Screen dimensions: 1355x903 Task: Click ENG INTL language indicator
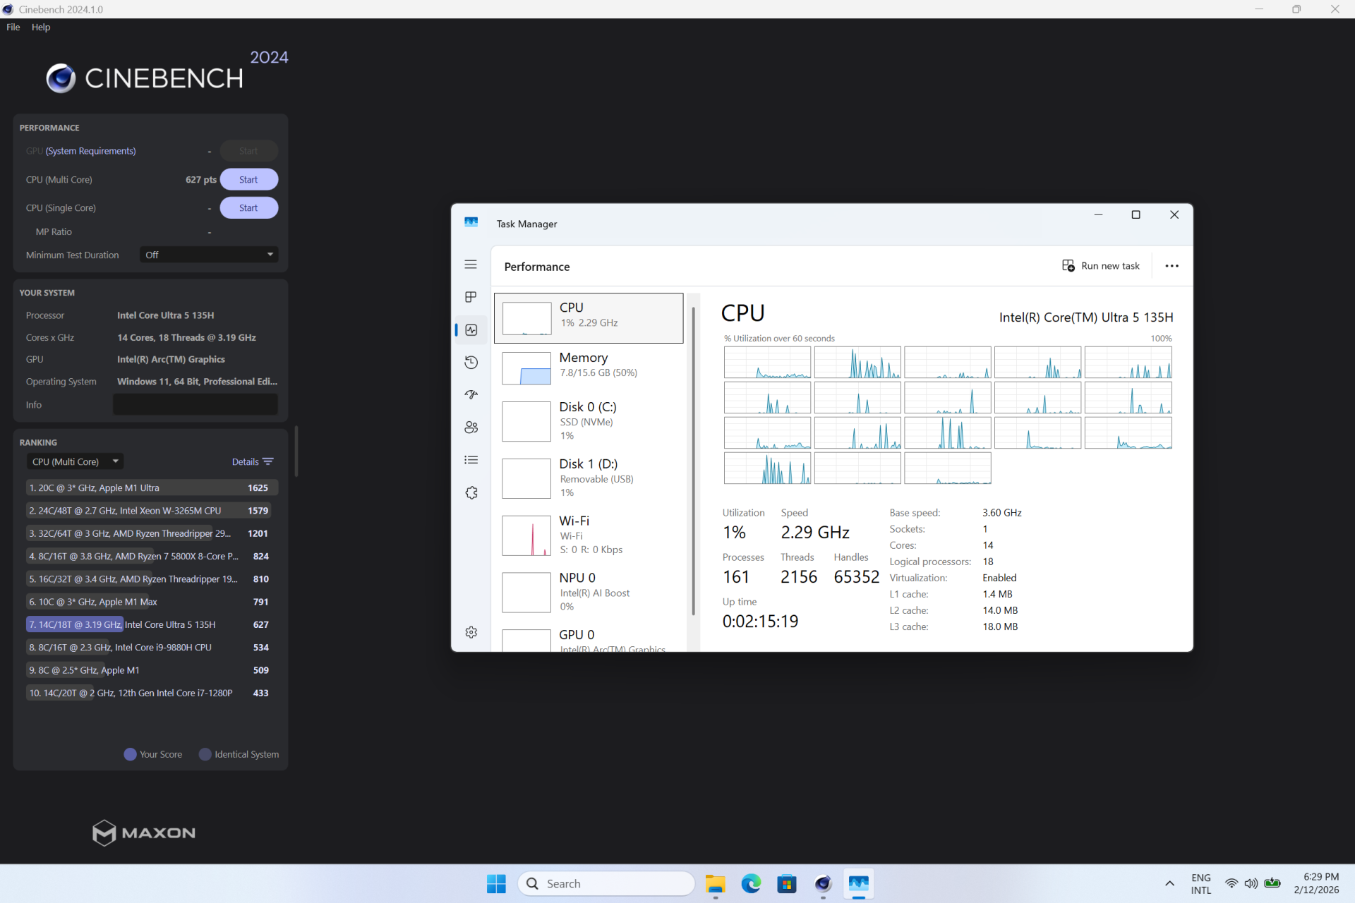[x=1200, y=883]
